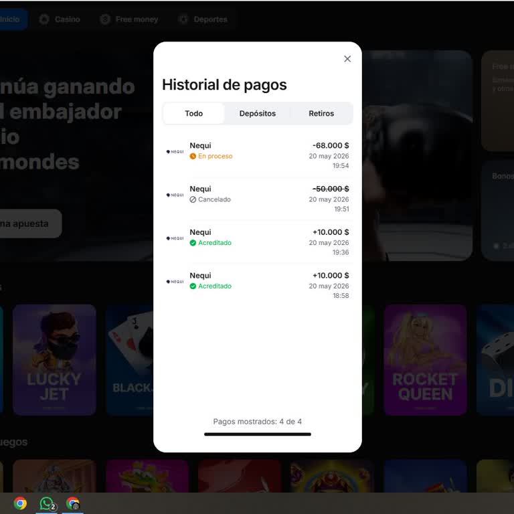Click the Free money nav icon
Image resolution: width=514 pixels, height=514 pixels.
[x=105, y=19]
